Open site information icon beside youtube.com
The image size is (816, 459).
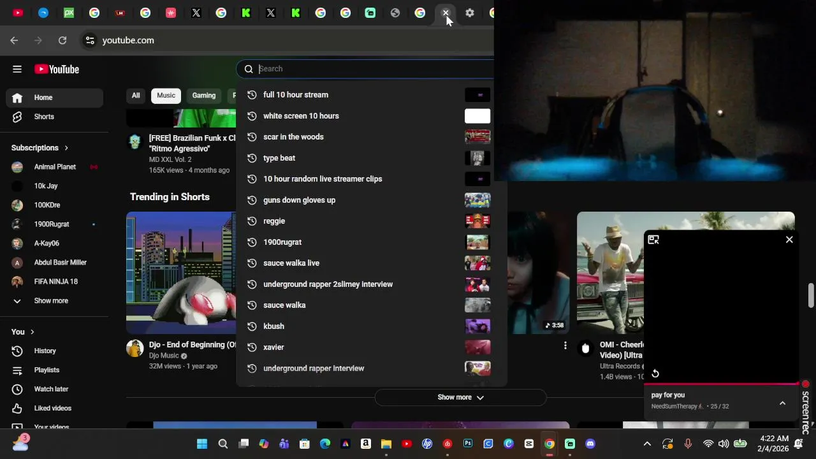90,40
